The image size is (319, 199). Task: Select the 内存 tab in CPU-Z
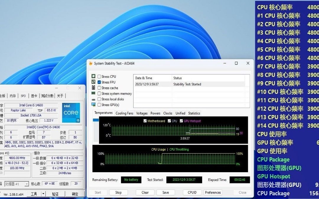coord(13,96)
